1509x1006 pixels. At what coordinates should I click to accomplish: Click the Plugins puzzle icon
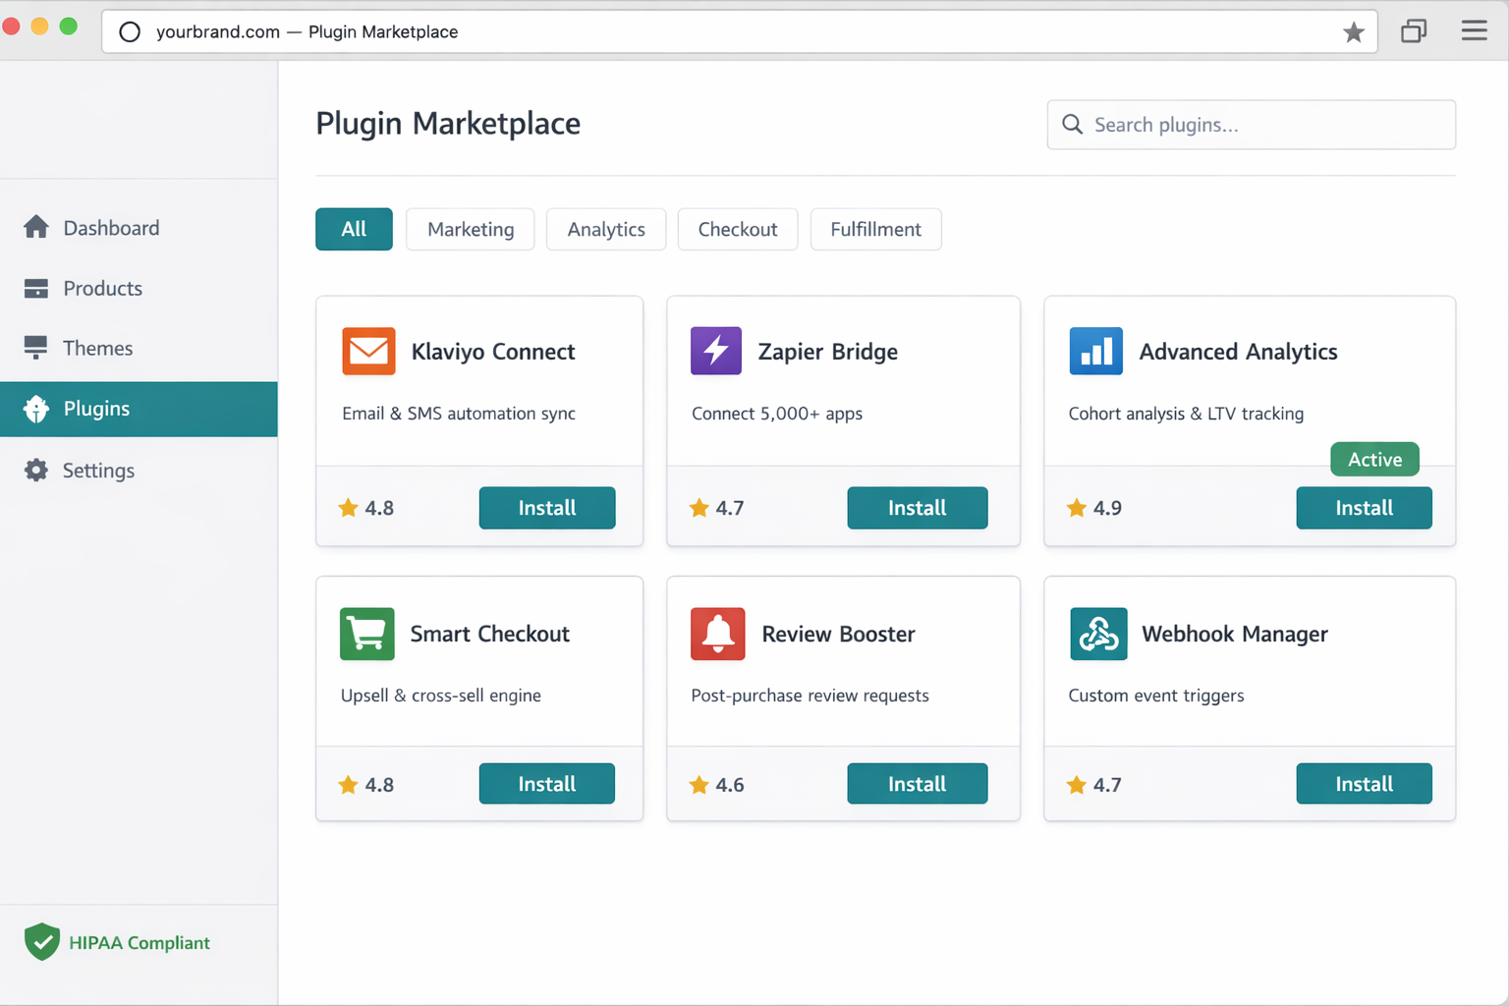pos(36,409)
